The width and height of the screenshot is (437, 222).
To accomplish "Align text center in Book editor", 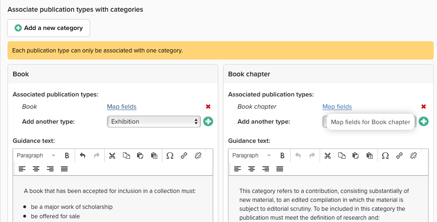I will (36, 169).
